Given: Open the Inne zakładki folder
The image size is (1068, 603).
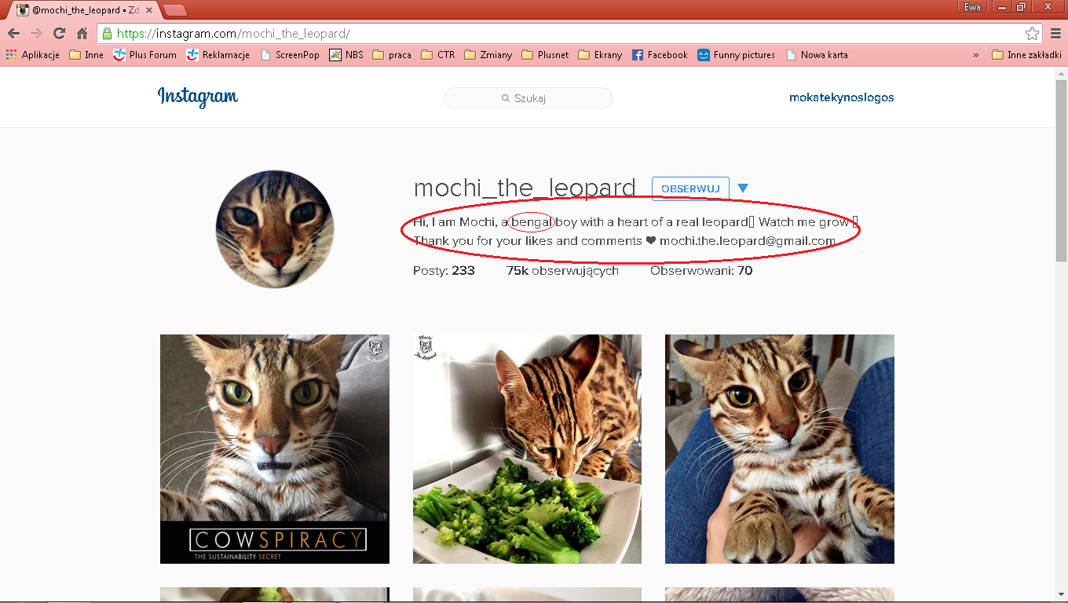Looking at the screenshot, I should click(1026, 55).
